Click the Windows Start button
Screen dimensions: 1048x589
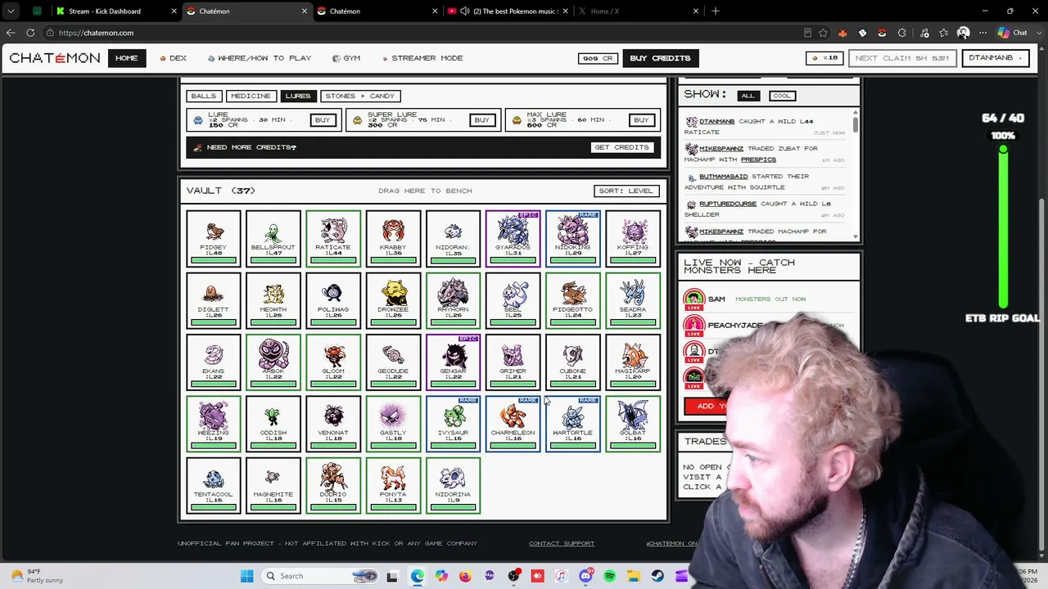click(246, 576)
